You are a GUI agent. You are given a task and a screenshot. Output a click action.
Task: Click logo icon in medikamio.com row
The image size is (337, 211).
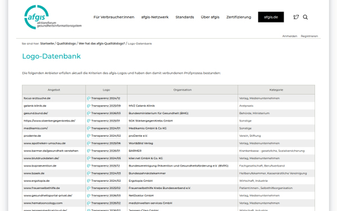[x=89, y=128]
